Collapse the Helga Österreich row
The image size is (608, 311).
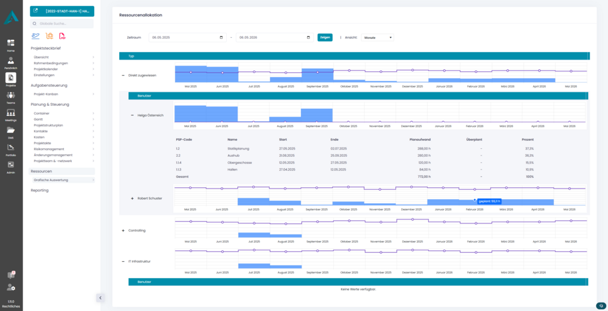pyautogui.click(x=132, y=115)
